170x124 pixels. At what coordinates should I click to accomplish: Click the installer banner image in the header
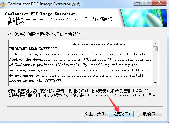click(x=143, y=18)
